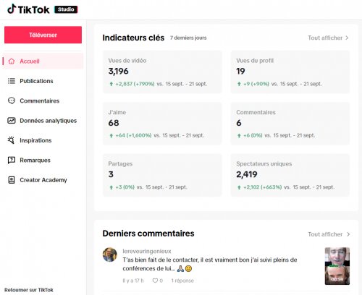362x295 pixels.
Task: Expand chevron beside Derniers commentaires Tout afficher
Action: [x=348, y=234]
